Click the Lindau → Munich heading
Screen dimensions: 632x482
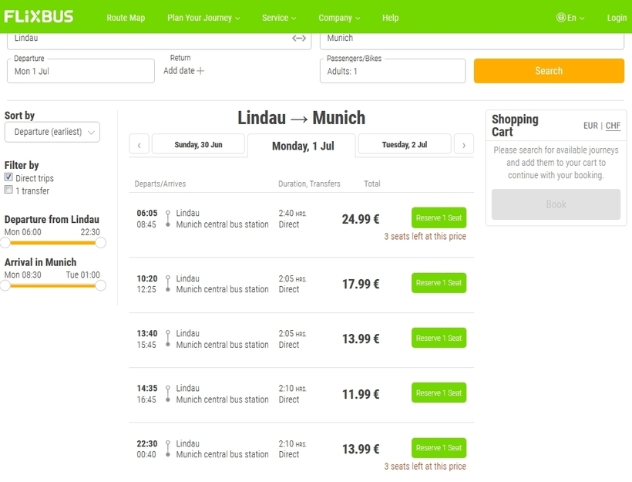[x=301, y=118]
